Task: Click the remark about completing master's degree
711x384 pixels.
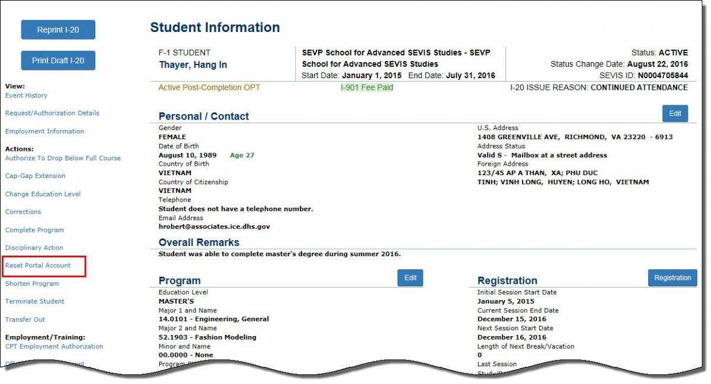Action: (280, 254)
